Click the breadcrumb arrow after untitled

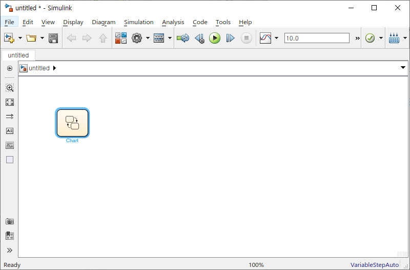[54, 68]
